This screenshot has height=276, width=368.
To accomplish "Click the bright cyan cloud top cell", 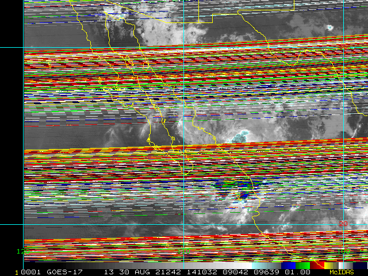I will pyautogui.click(x=239, y=136).
